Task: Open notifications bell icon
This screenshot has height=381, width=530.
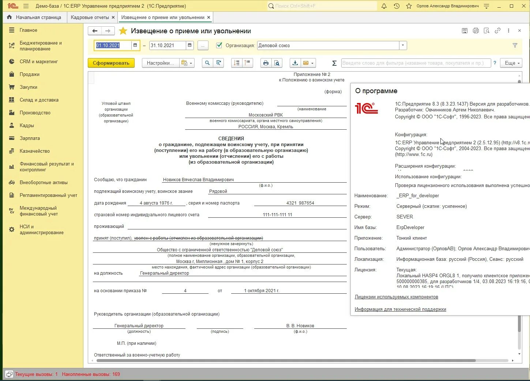Action: coord(384,6)
